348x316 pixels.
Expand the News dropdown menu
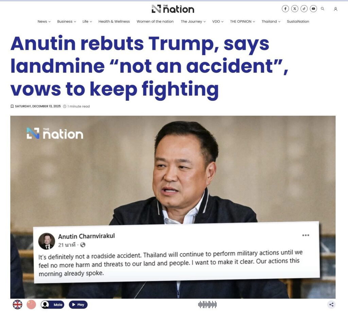click(44, 21)
